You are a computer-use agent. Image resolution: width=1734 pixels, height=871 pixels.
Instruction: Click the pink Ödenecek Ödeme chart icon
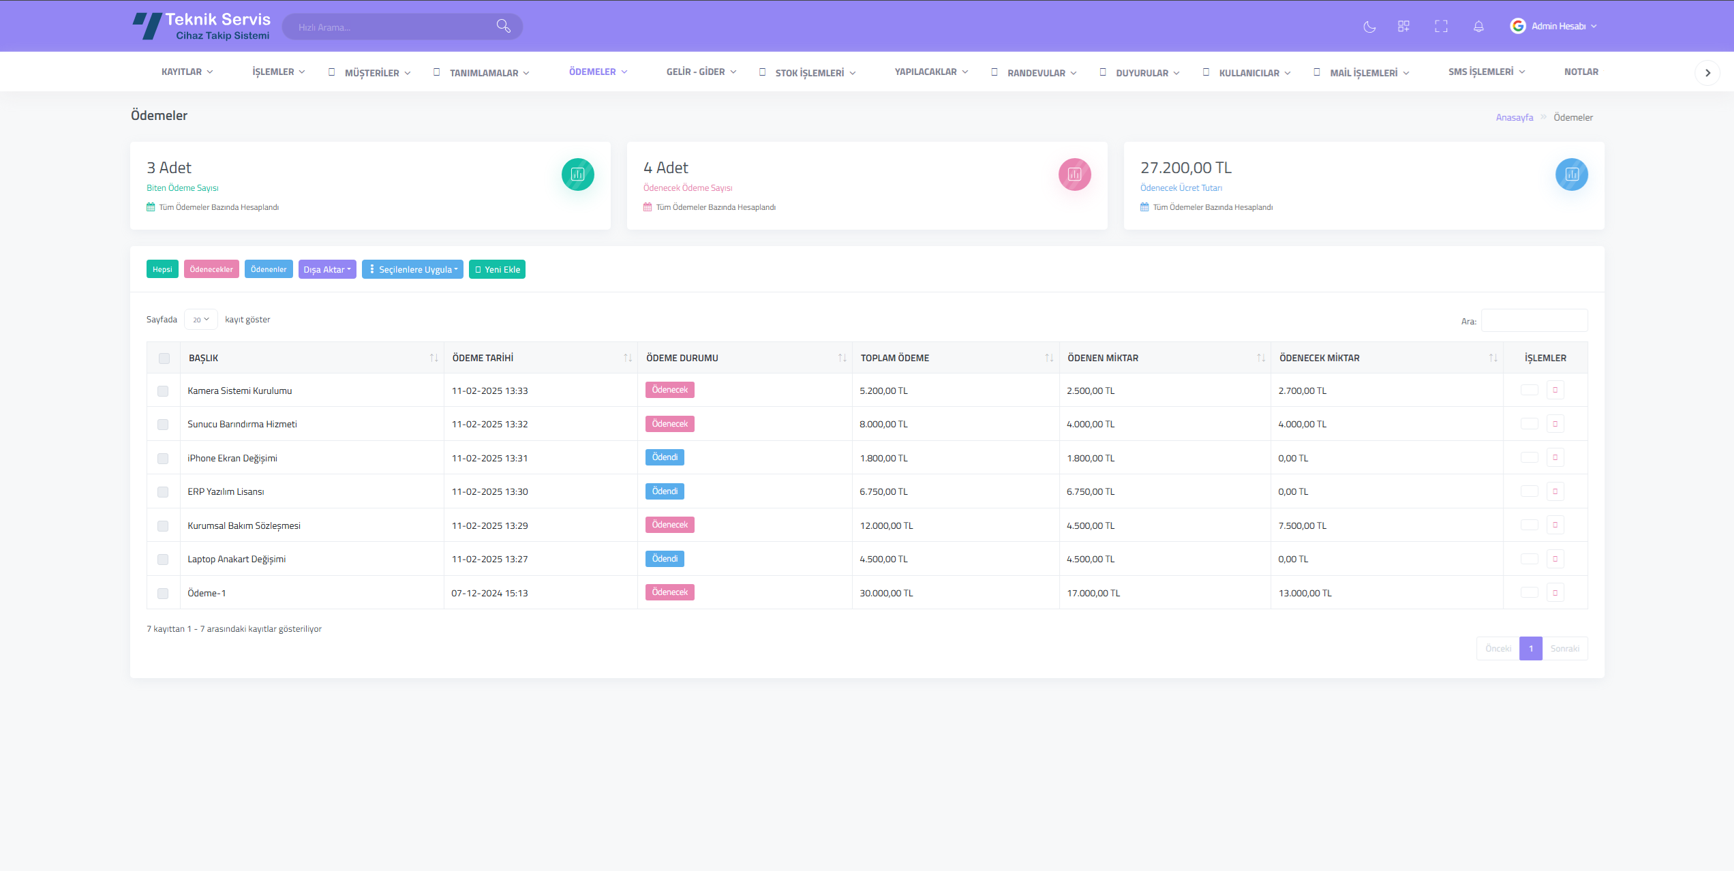1074,174
